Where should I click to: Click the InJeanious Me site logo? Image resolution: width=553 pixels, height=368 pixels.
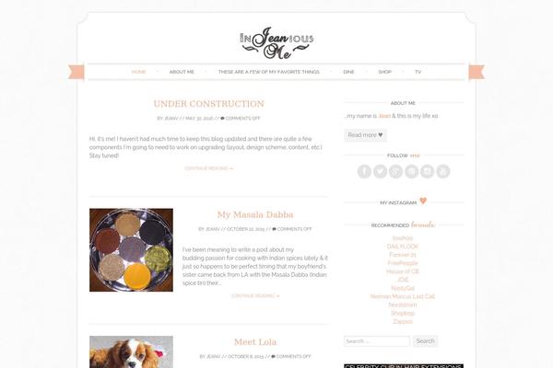coord(276,43)
